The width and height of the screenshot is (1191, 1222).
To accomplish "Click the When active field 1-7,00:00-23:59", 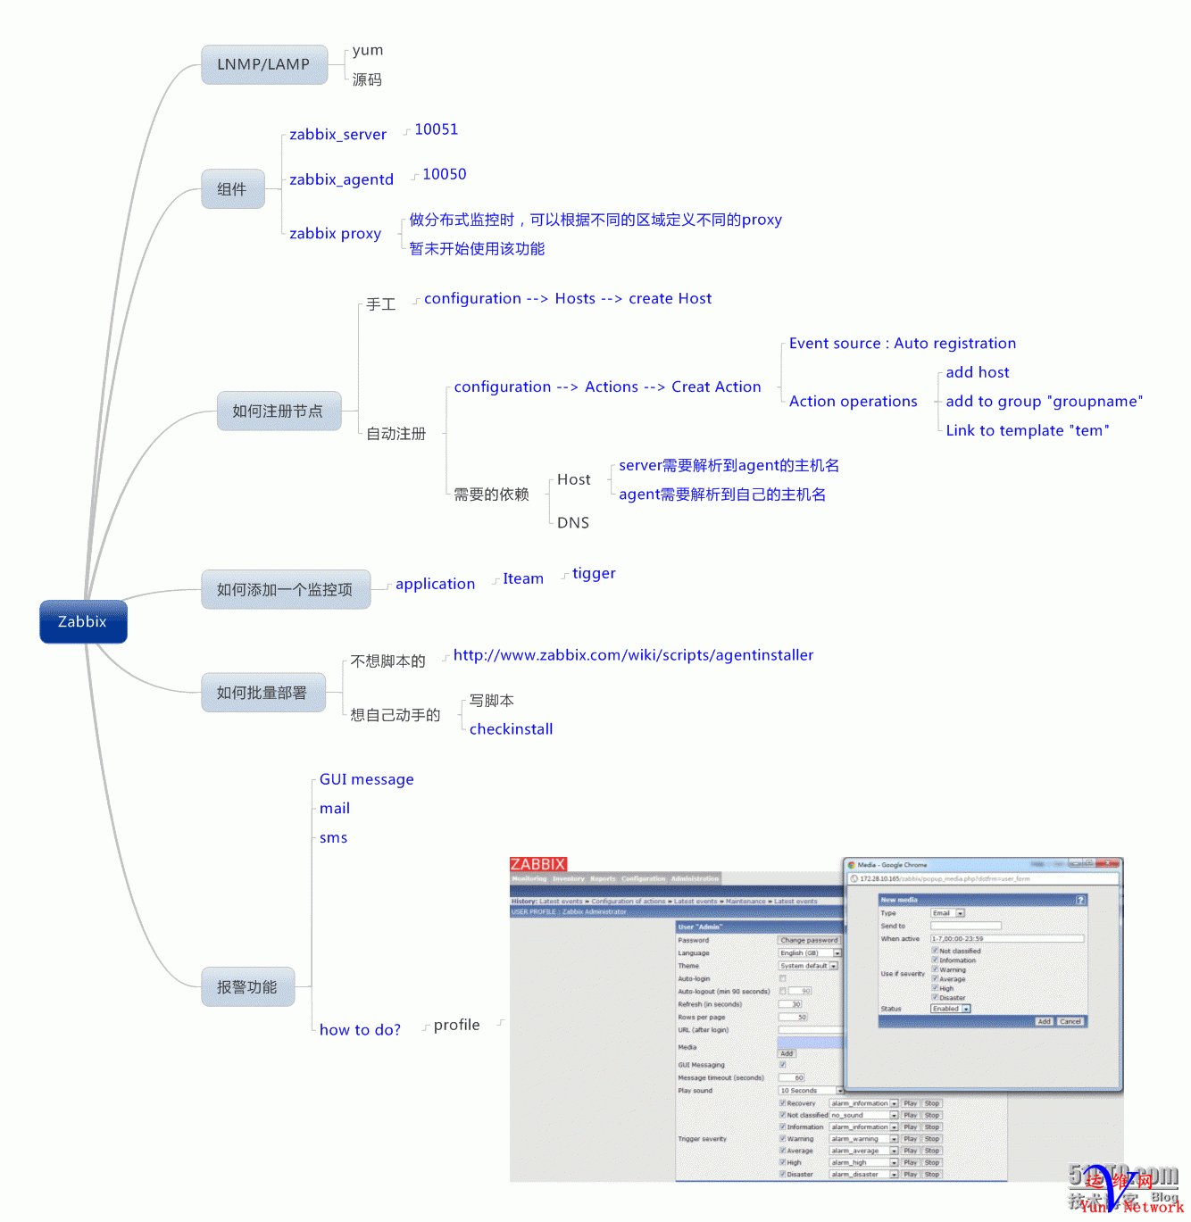I will pos(1007,939).
